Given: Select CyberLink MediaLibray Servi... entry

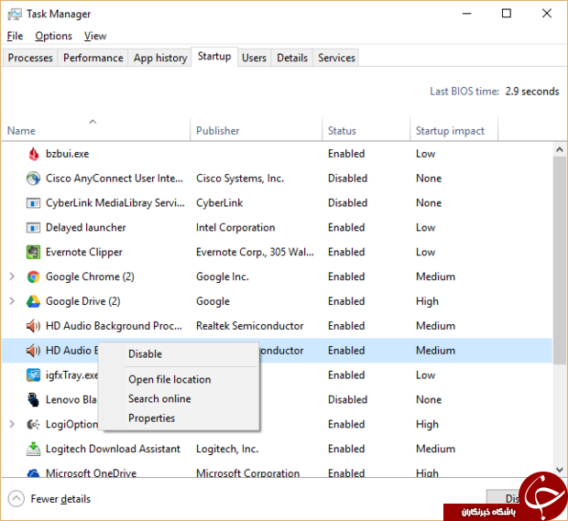Looking at the screenshot, I should (x=115, y=203).
